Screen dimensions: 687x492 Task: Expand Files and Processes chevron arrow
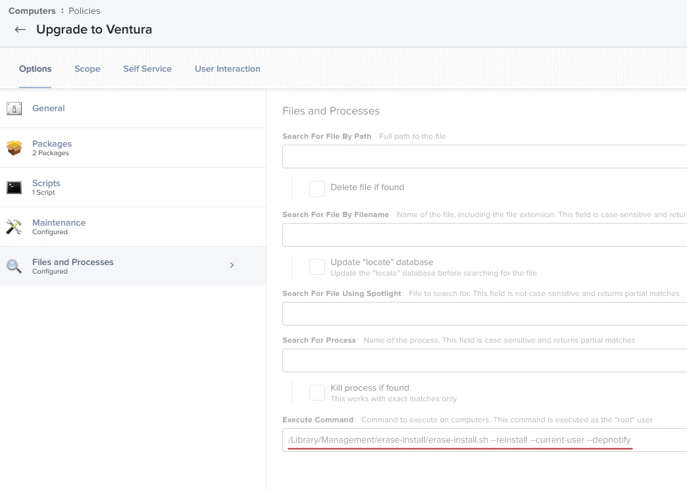[232, 265]
